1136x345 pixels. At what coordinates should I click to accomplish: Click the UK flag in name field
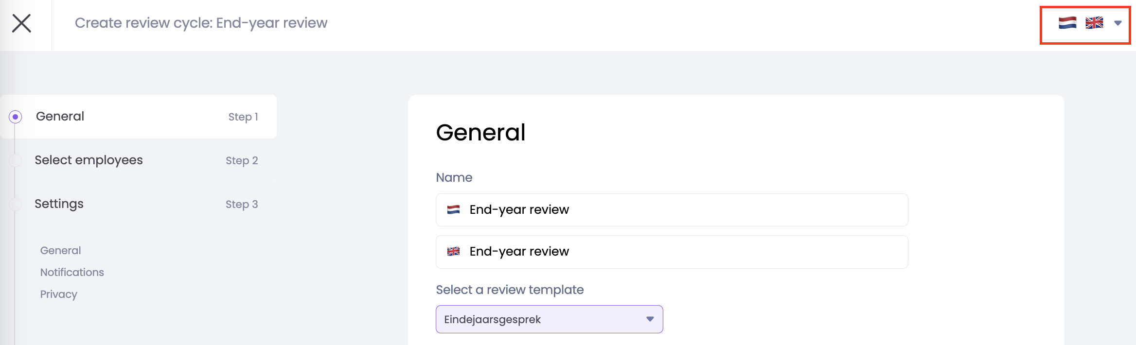(x=453, y=251)
